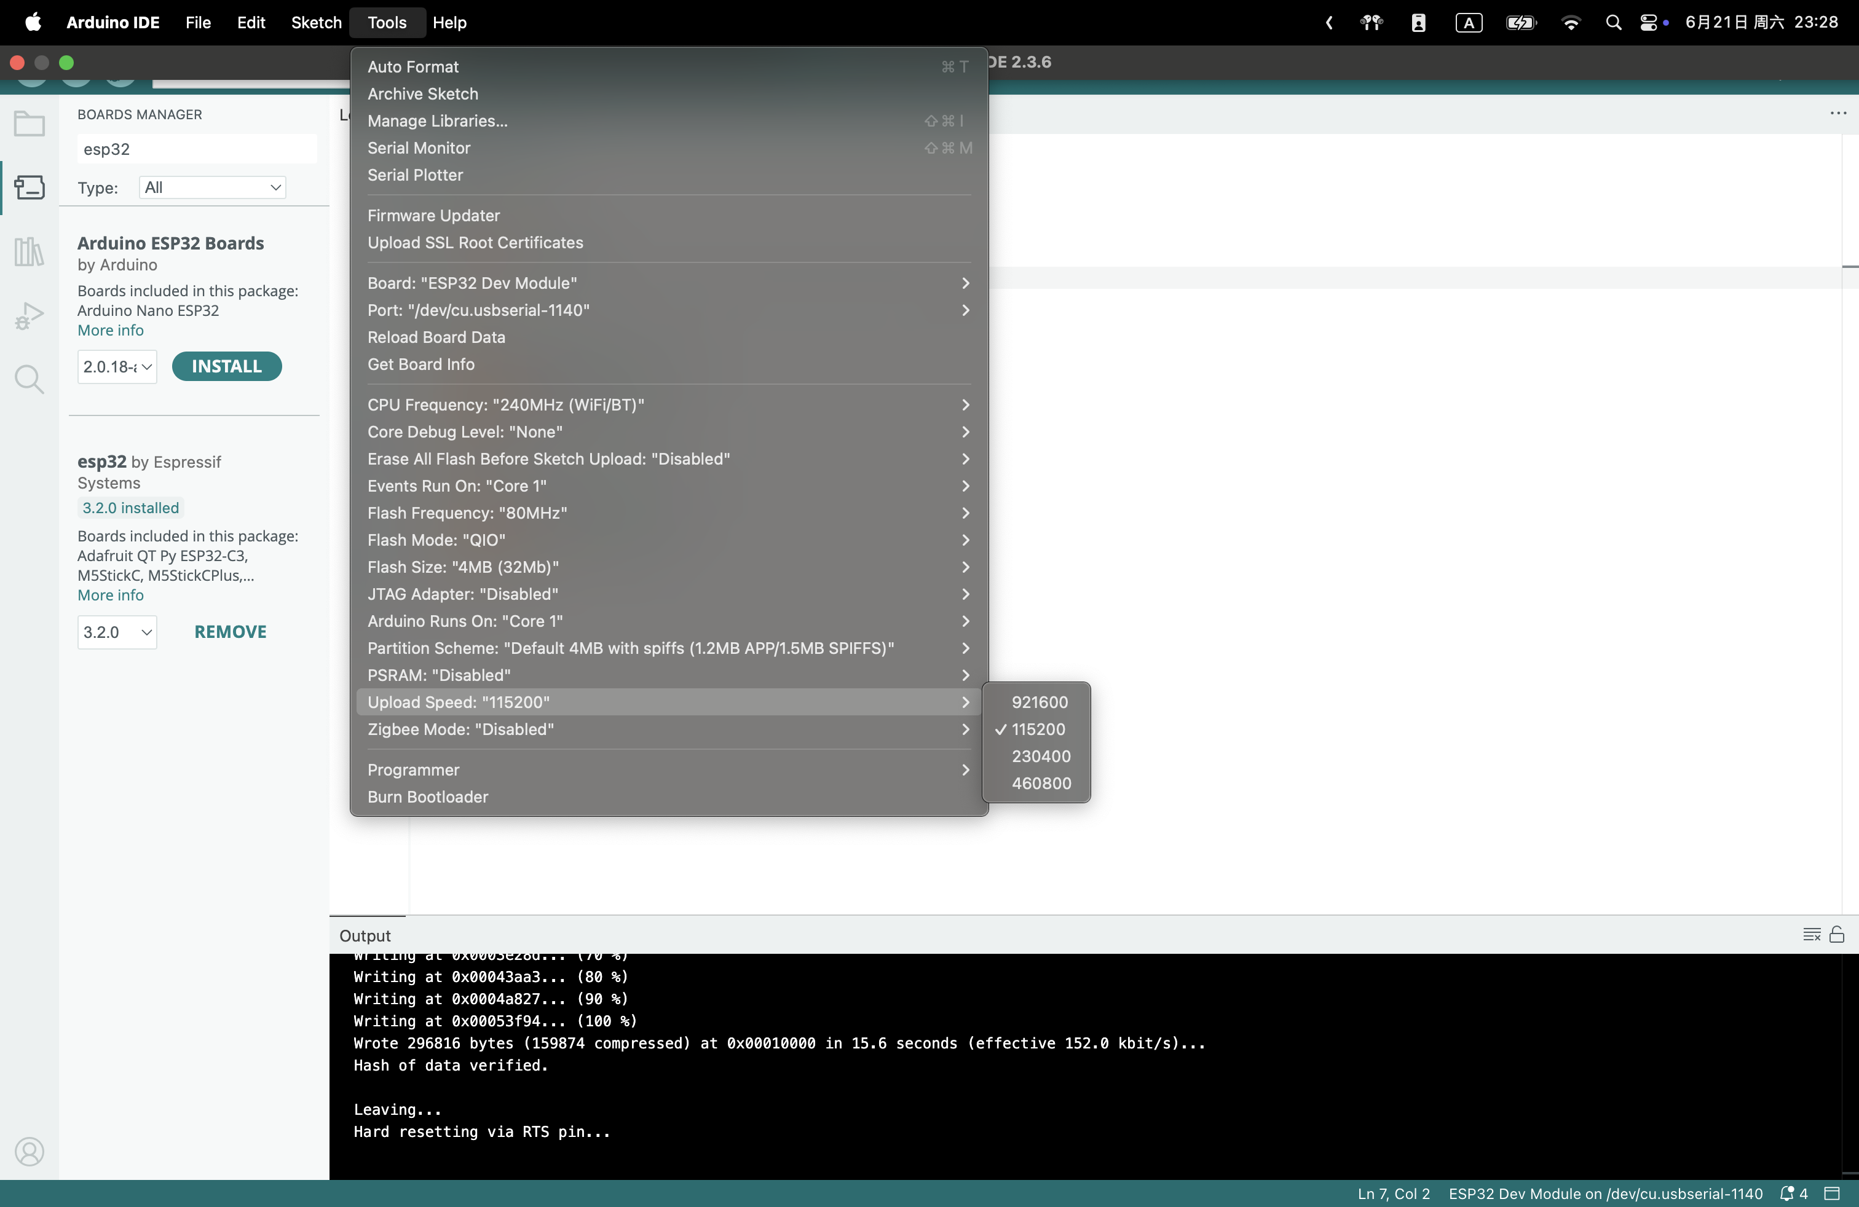Expand the Port submenu
The width and height of the screenshot is (1859, 1207).
tap(669, 310)
